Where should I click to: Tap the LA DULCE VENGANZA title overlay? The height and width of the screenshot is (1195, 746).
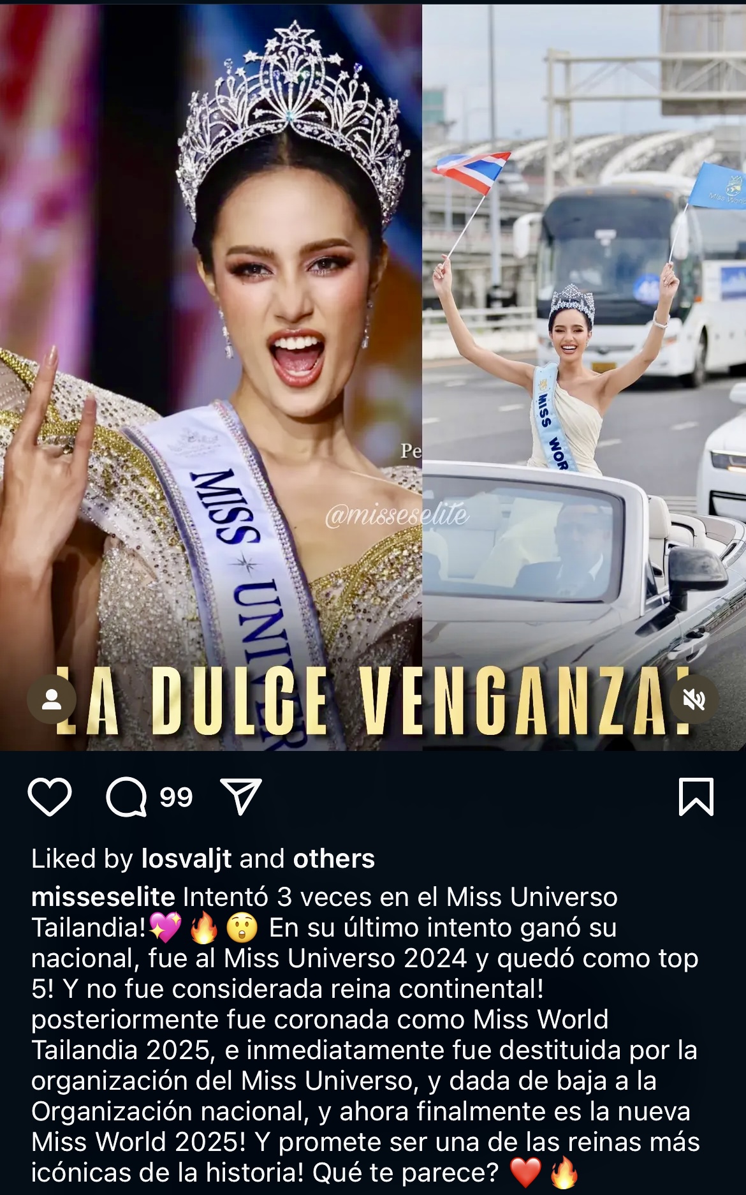373,701
